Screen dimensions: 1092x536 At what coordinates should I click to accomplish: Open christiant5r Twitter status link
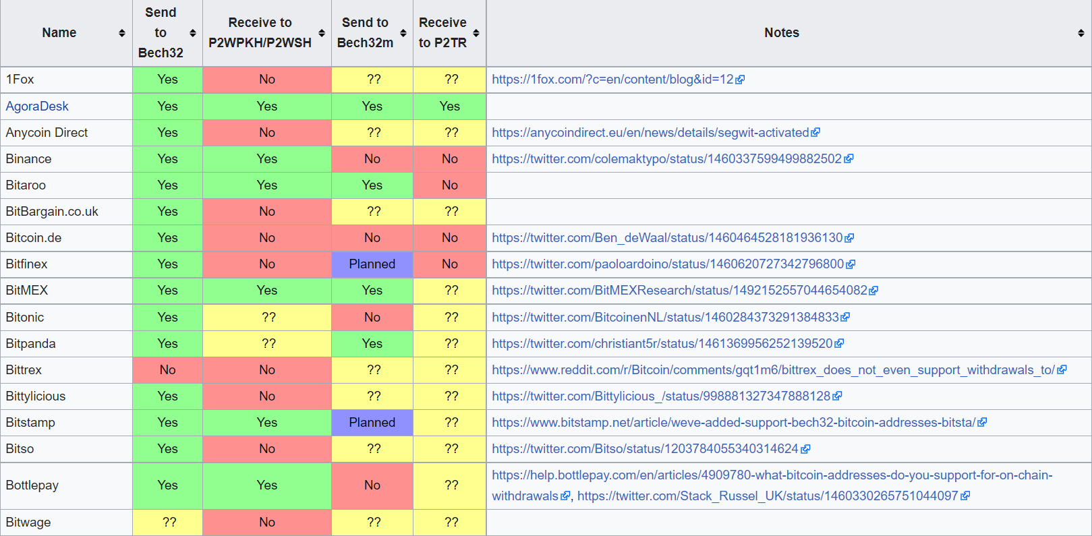coord(662,343)
